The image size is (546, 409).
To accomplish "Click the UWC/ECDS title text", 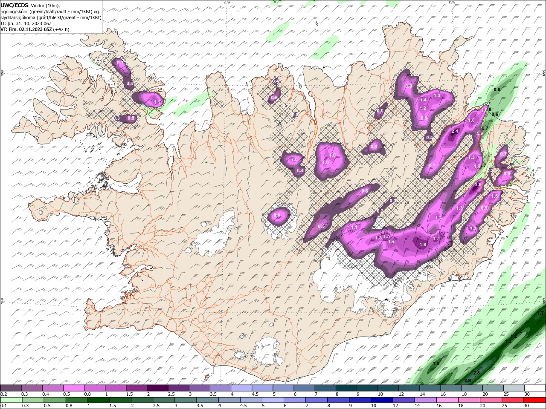I will 15,5.
